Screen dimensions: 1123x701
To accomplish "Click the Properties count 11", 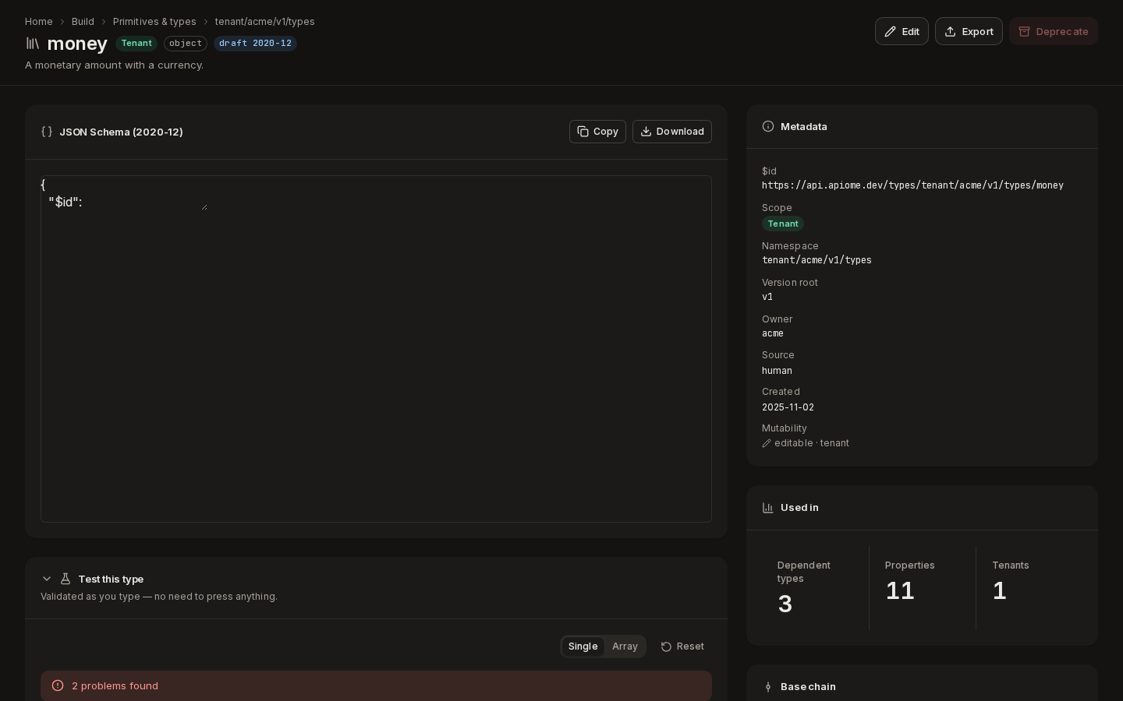I will (x=900, y=590).
